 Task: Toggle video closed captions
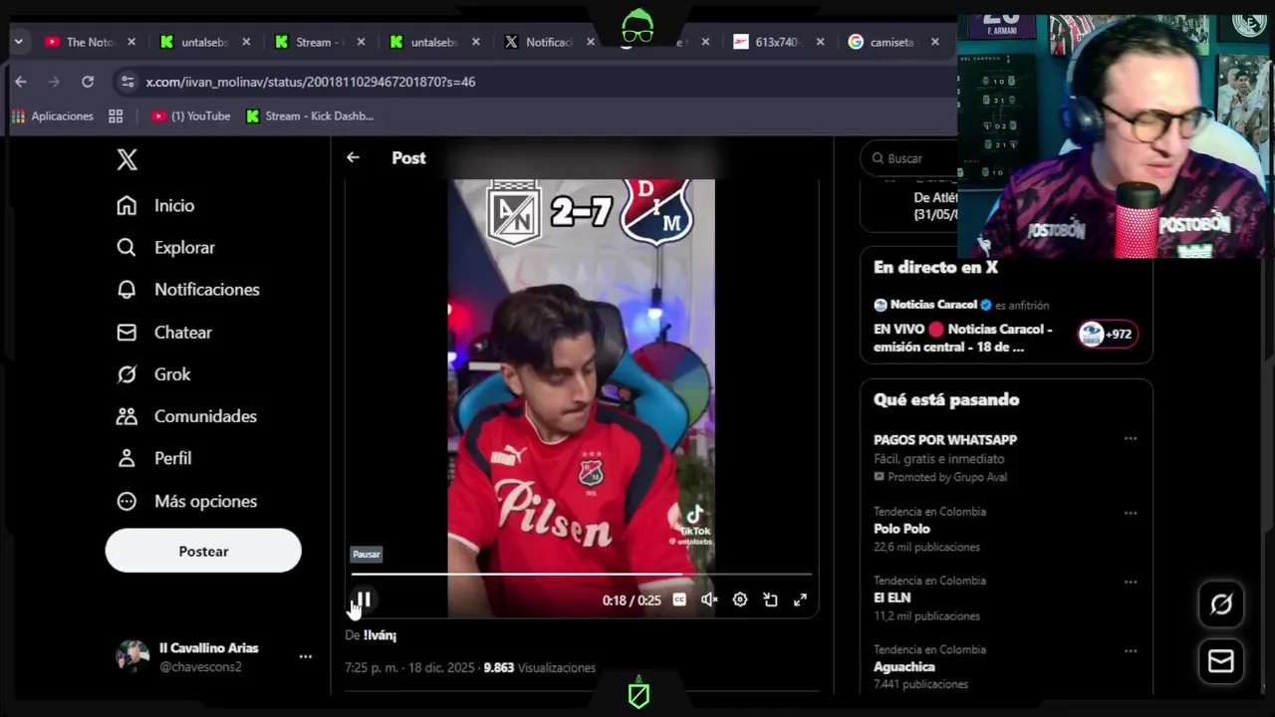click(679, 599)
